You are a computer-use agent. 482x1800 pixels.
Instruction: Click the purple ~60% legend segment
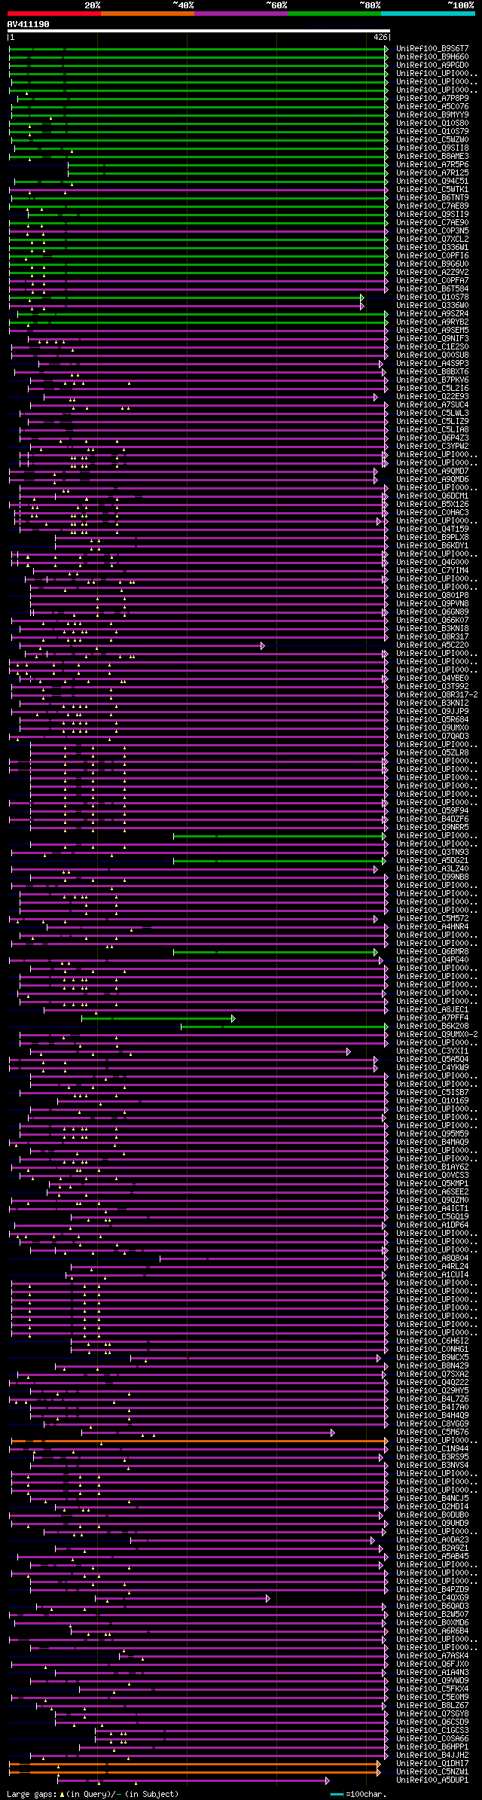point(241,13)
